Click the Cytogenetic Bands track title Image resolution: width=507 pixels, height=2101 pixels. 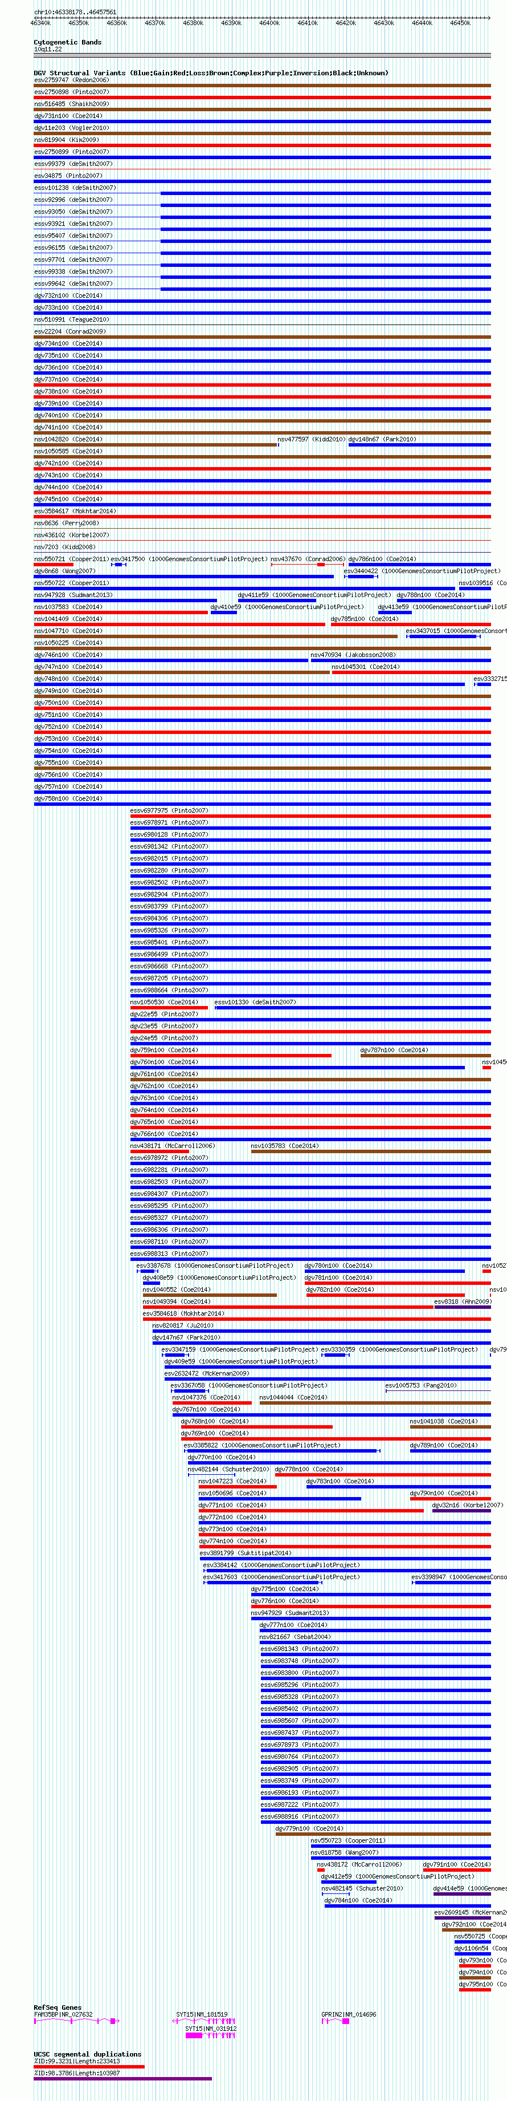tap(68, 42)
